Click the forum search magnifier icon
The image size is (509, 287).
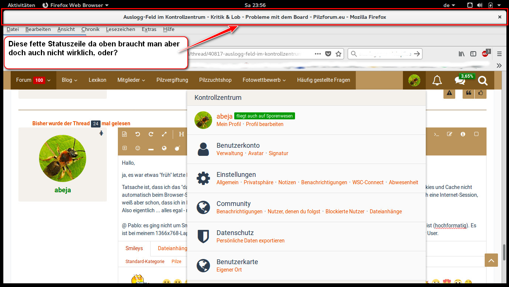click(x=482, y=80)
